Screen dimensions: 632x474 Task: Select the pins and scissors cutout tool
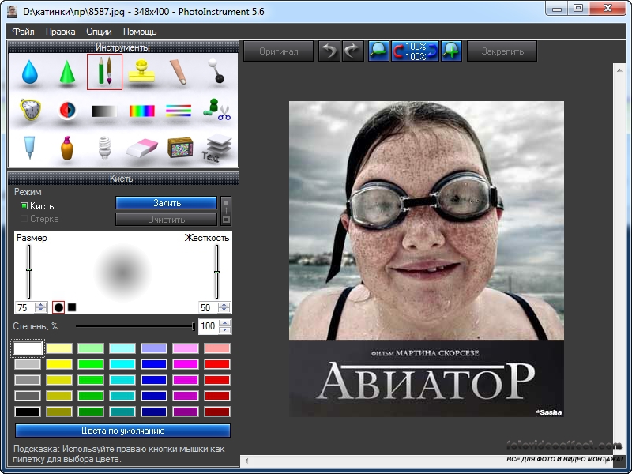pos(216,110)
